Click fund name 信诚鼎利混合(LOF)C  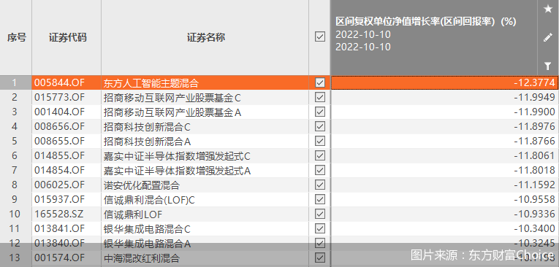pos(149,200)
